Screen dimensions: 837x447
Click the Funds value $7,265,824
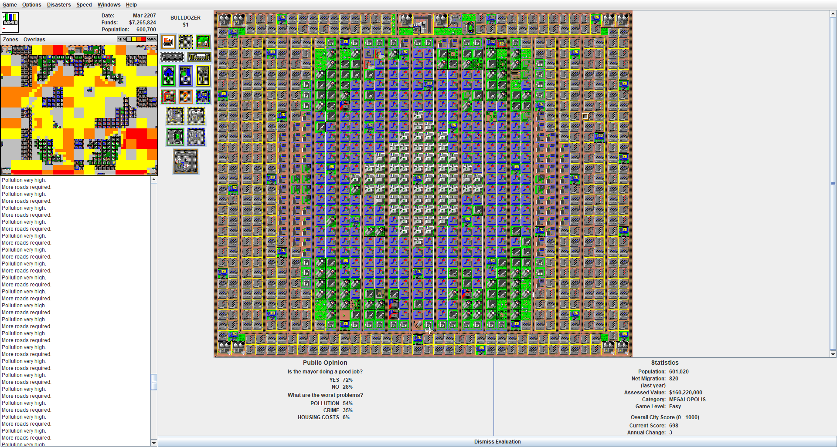coord(142,23)
